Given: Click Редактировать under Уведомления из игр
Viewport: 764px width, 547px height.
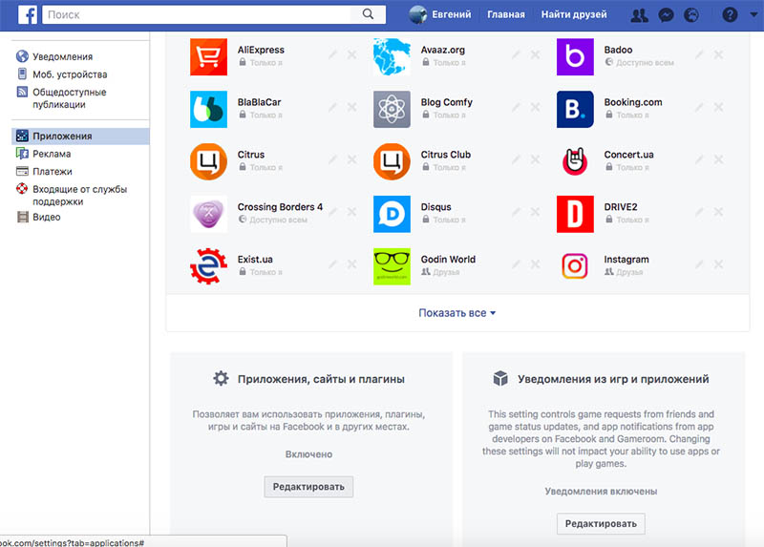Looking at the screenshot, I should pyautogui.click(x=601, y=524).
